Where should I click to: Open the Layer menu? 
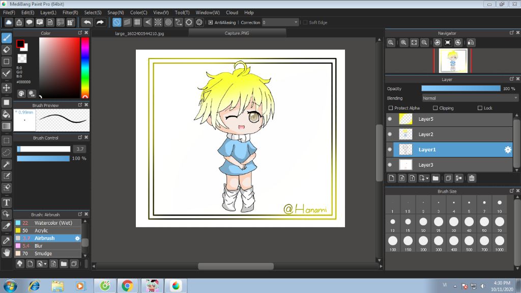point(48,12)
